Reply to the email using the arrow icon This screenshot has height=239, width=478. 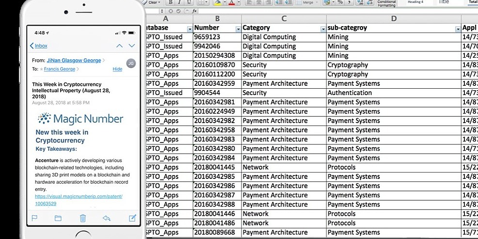107,218
